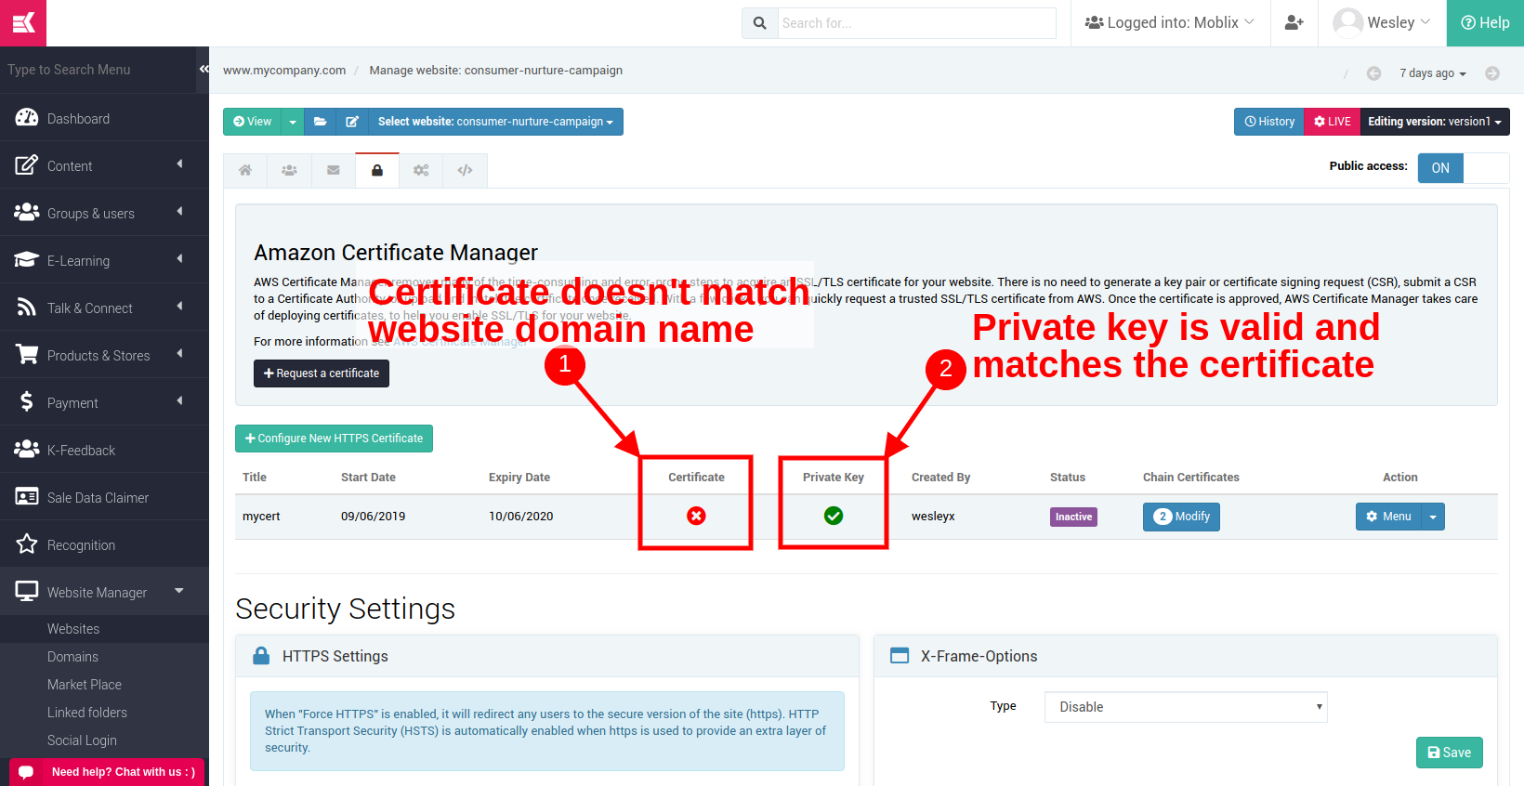Screen dimensions: 1524x786
Task: Expand the Content menu in the sidebar
Action: [104, 165]
